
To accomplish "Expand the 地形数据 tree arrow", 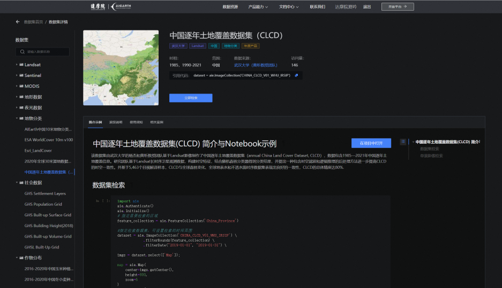I will [x=17, y=97].
